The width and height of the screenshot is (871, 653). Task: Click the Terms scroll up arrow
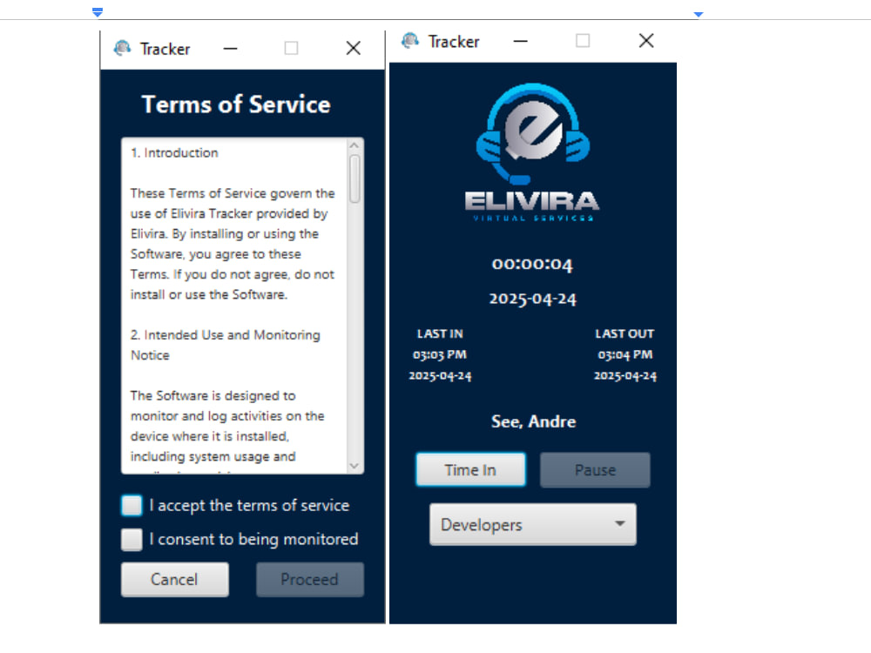[354, 145]
